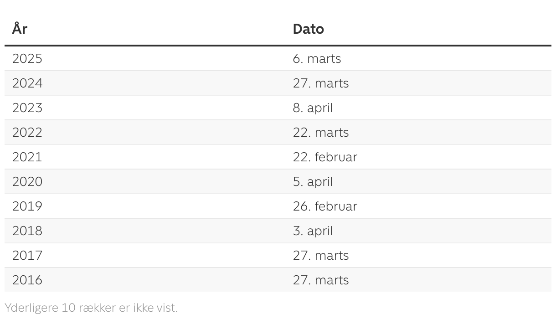Click the 22. februar date
Image resolution: width=556 pixels, height=319 pixels.
click(324, 157)
